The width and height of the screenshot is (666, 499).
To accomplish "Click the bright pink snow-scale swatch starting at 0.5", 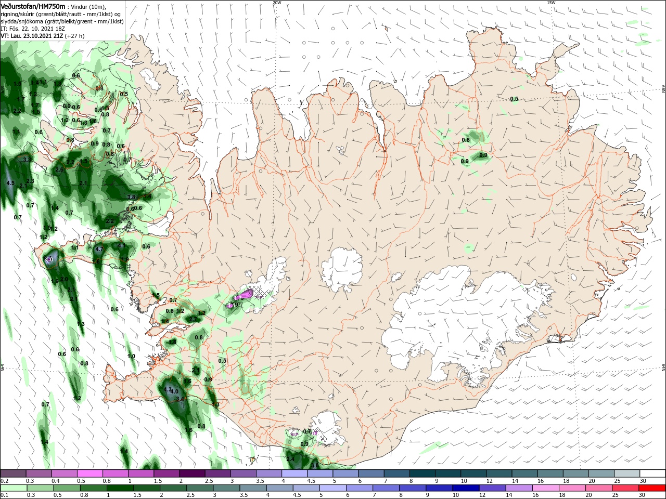I will click(90, 474).
